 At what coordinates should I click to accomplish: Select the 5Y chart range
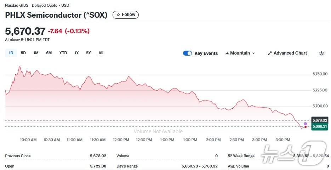tap(89, 53)
